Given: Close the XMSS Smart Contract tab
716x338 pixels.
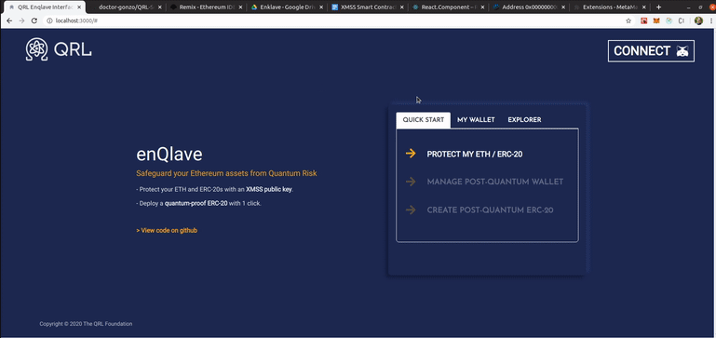Looking at the screenshot, I should tap(402, 7).
